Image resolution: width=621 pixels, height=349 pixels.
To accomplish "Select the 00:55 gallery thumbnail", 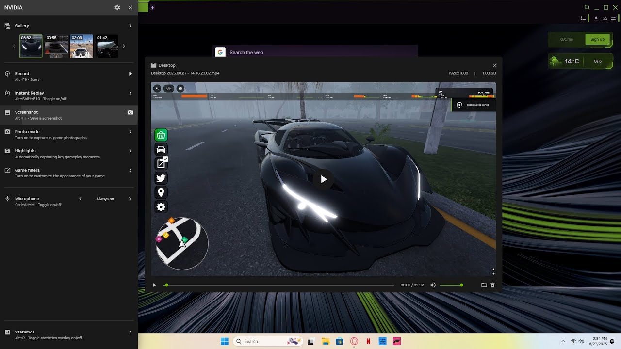I will (56, 46).
